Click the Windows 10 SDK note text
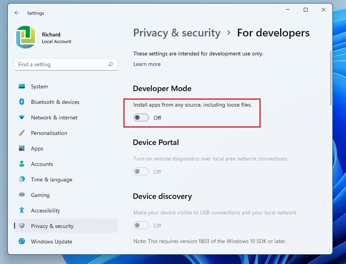Viewport: 346px width, 264px height. tap(210, 241)
